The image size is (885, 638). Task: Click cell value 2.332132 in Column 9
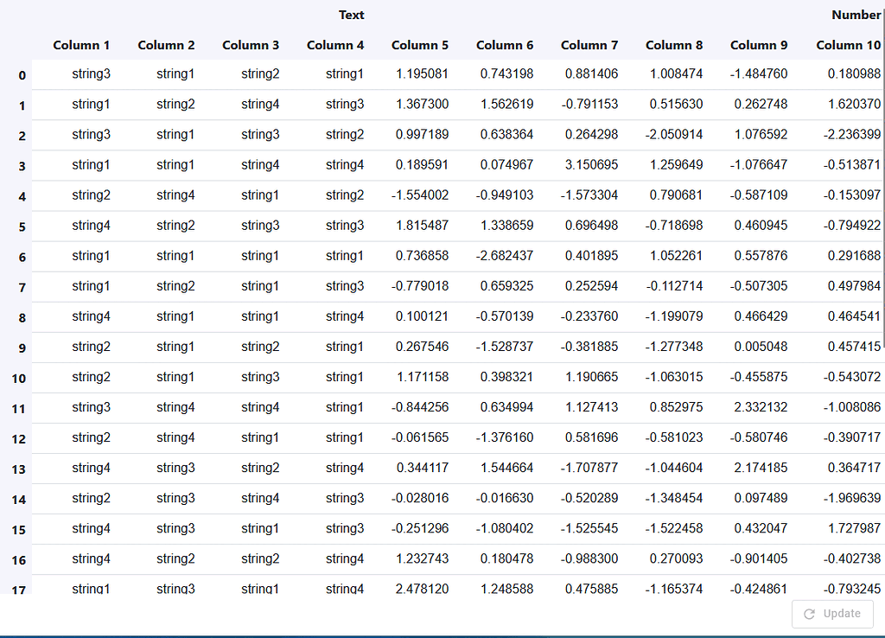761,407
